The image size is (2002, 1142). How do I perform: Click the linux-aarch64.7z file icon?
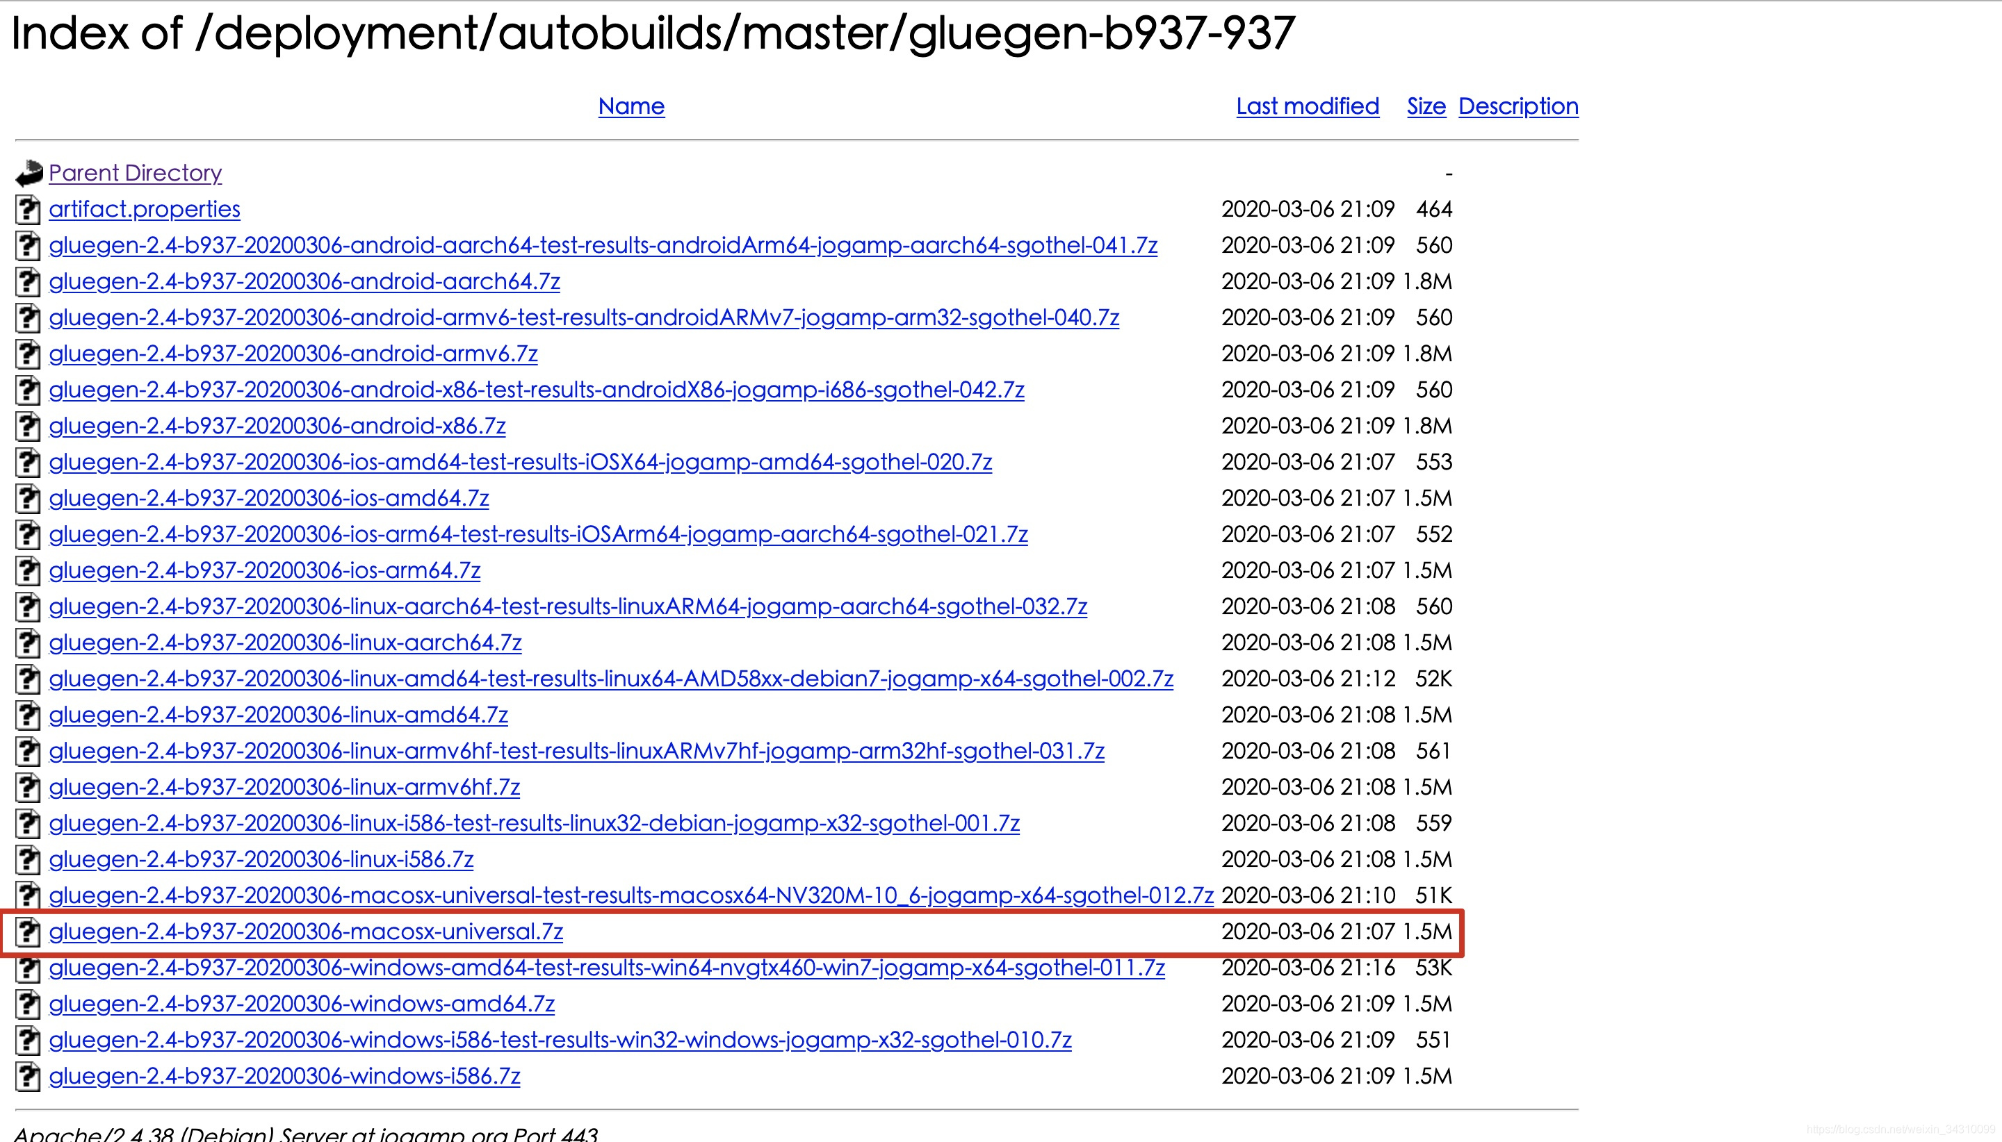coord(25,642)
